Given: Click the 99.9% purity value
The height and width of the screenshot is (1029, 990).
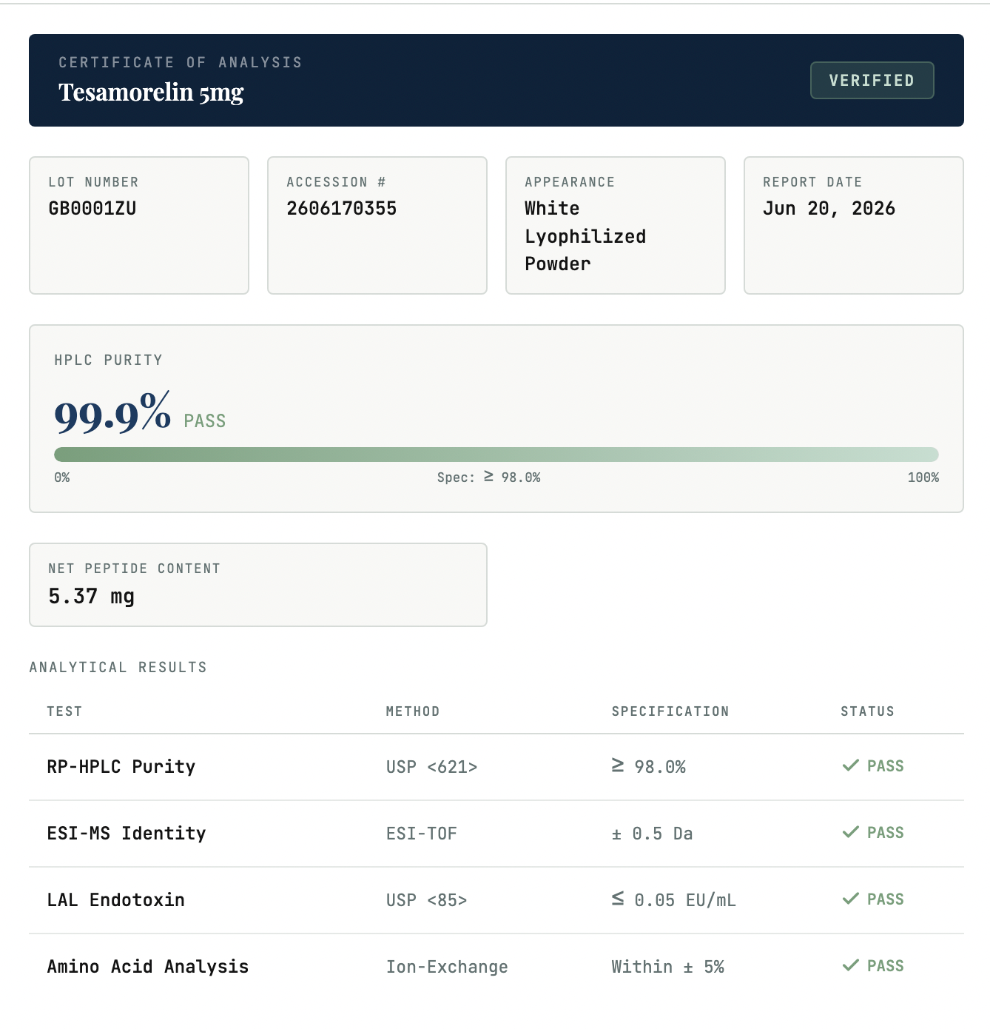Looking at the screenshot, I should click(112, 413).
